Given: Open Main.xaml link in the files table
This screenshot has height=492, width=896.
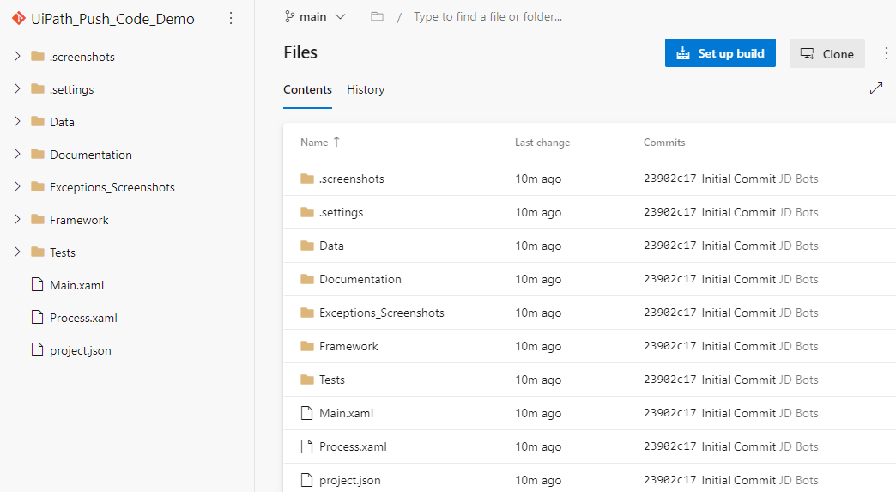Looking at the screenshot, I should 346,413.
